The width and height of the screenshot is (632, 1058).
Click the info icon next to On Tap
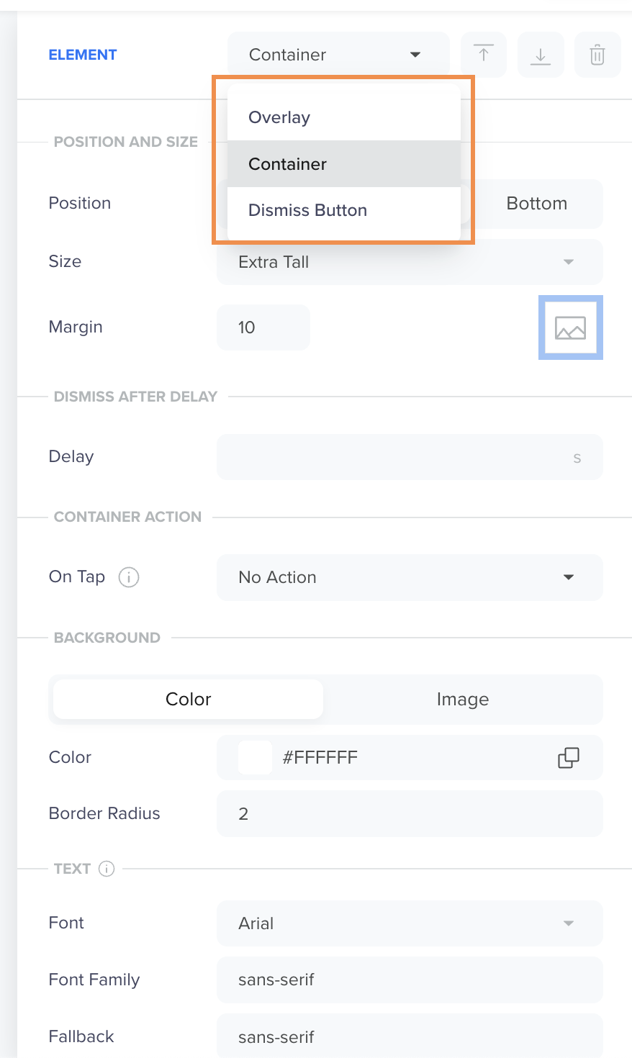(x=129, y=577)
